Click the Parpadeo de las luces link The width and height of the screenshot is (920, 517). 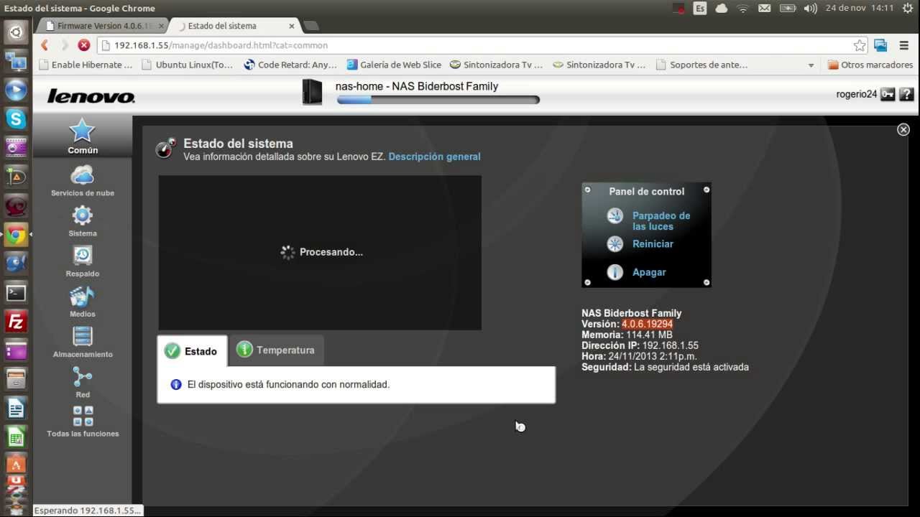661,221
